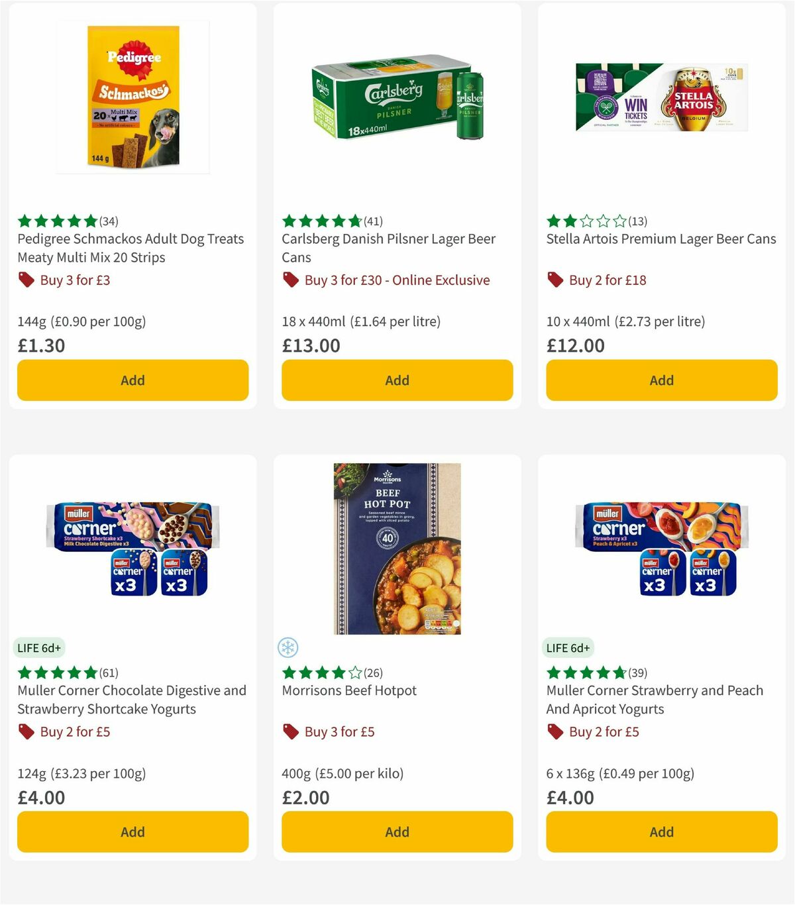Add Morrisons Beef Hotpot to the basket
This screenshot has height=905, width=795.
pos(396,831)
